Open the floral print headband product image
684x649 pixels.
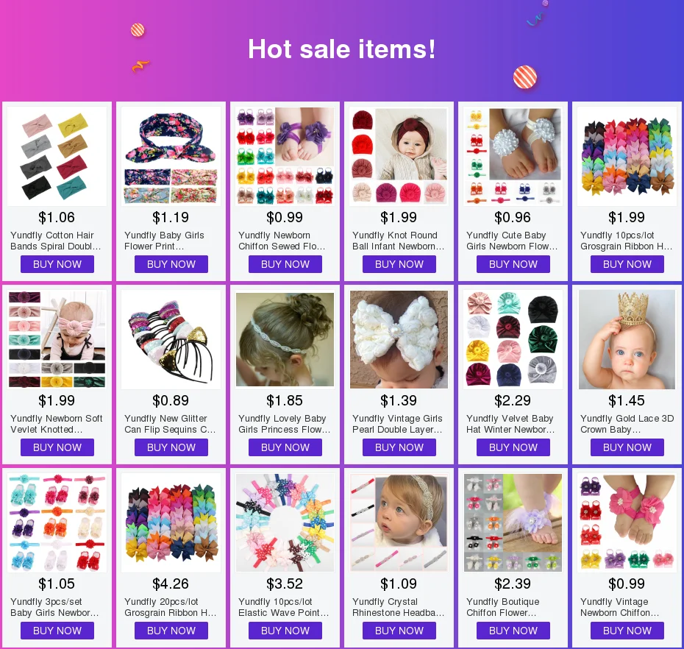pyautogui.click(x=171, y=156)
